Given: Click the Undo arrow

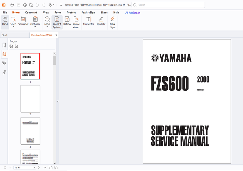Looking at the screenshot, I should pos(37,5).
